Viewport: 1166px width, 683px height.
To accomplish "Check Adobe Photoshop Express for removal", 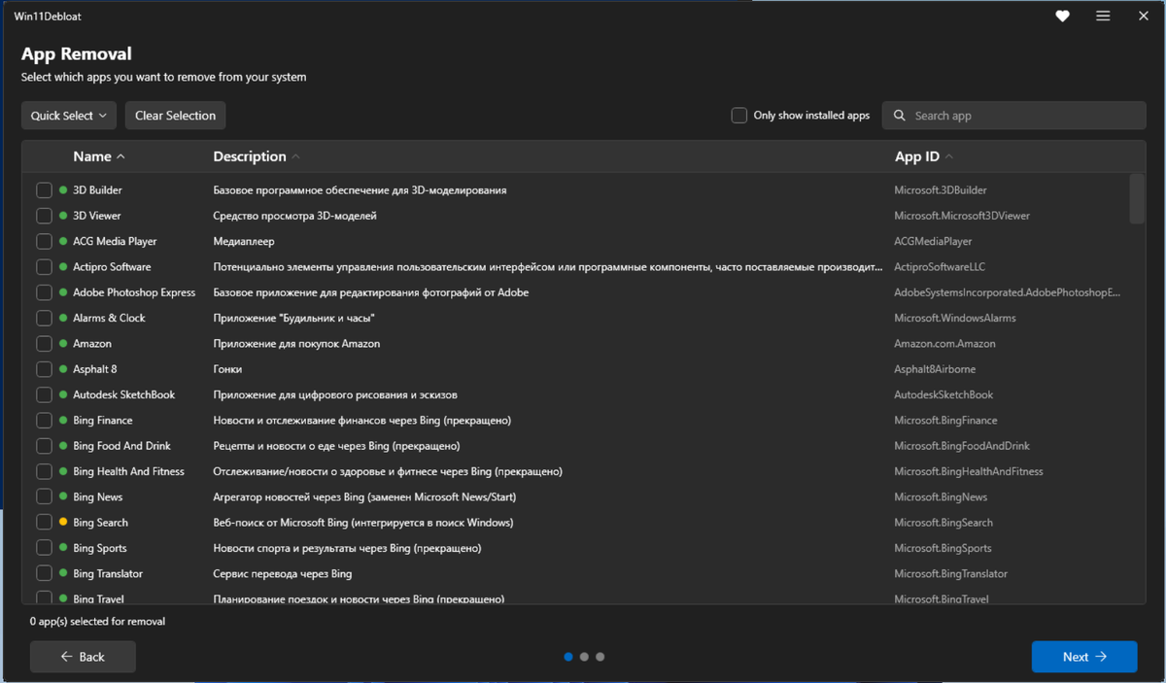I will point(45,292).
